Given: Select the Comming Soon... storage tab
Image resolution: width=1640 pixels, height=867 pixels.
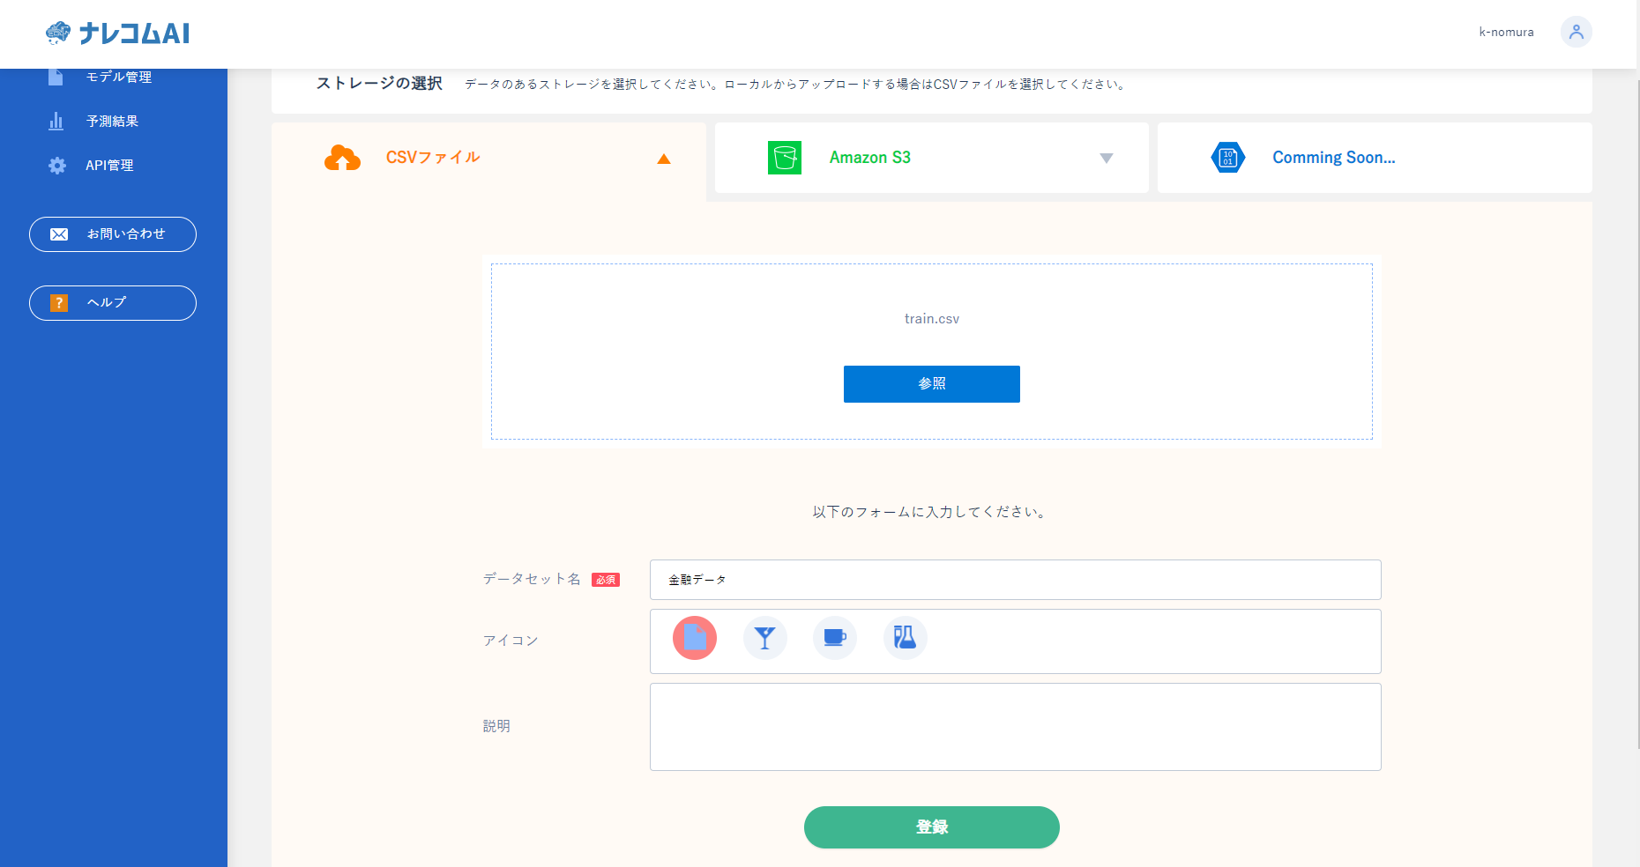Looking at the screenshot, I should [1375, 158].
